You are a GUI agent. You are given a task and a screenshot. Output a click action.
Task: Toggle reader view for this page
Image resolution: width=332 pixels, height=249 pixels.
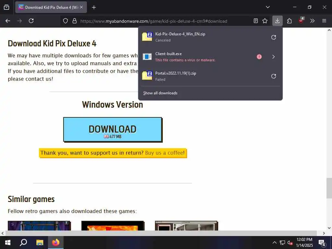pos(256,21)
